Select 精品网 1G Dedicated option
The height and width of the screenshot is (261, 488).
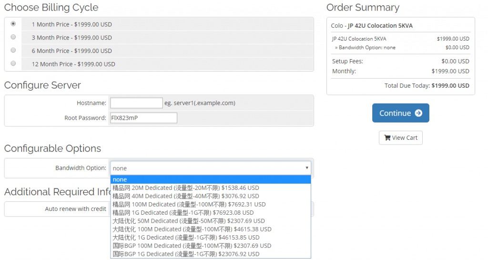[x=183, y=212]
